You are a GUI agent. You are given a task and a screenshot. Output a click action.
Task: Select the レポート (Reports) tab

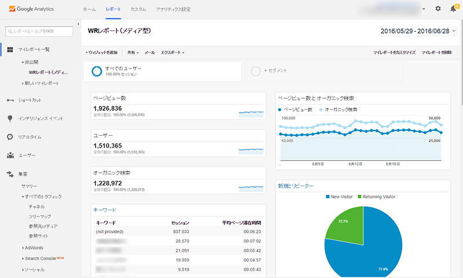(x=113, y=9)
